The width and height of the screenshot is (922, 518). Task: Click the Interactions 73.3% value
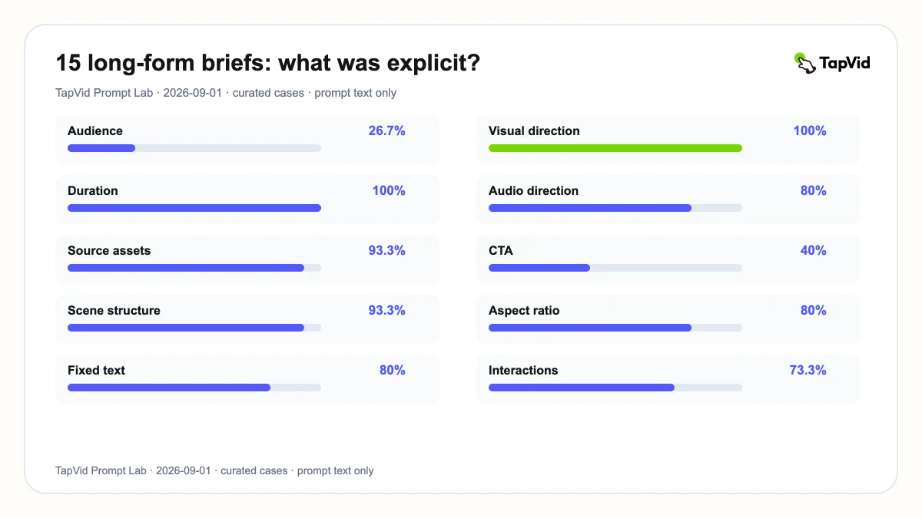pos(808,370)
